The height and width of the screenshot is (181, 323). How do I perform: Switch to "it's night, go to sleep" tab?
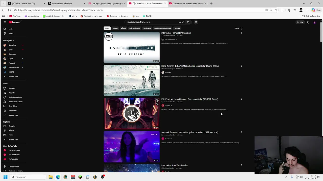(x=107, y=4)
